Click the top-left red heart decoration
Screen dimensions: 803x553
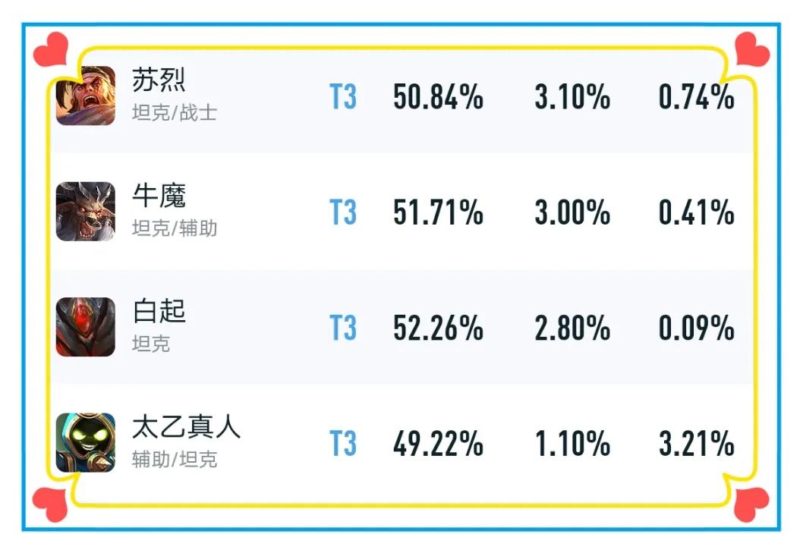click(x=51, y=49)
